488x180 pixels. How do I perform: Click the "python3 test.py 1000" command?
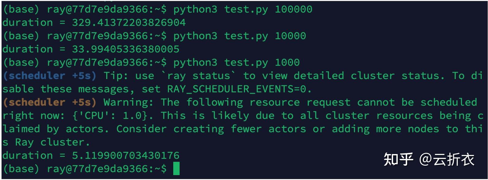[x=236, y=62]
